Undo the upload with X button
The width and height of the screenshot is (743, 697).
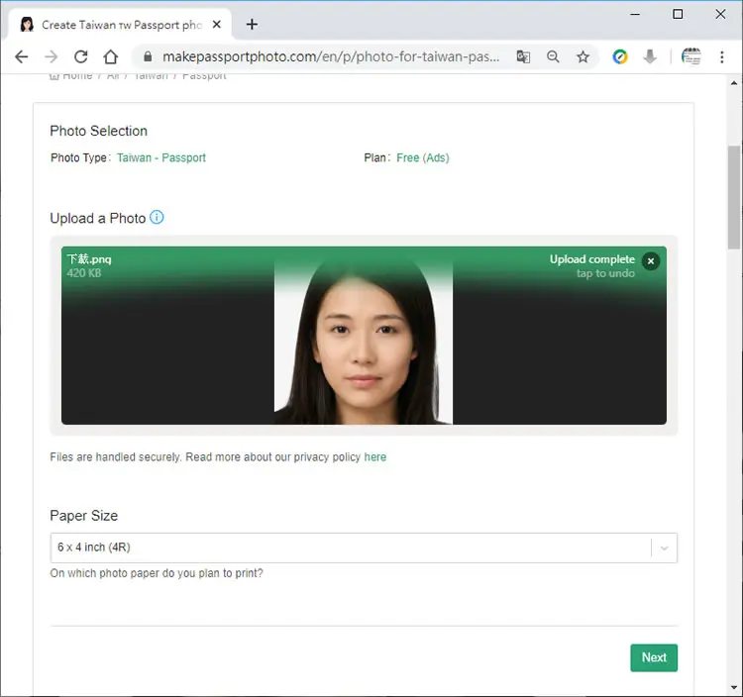(x=651, y=261)
